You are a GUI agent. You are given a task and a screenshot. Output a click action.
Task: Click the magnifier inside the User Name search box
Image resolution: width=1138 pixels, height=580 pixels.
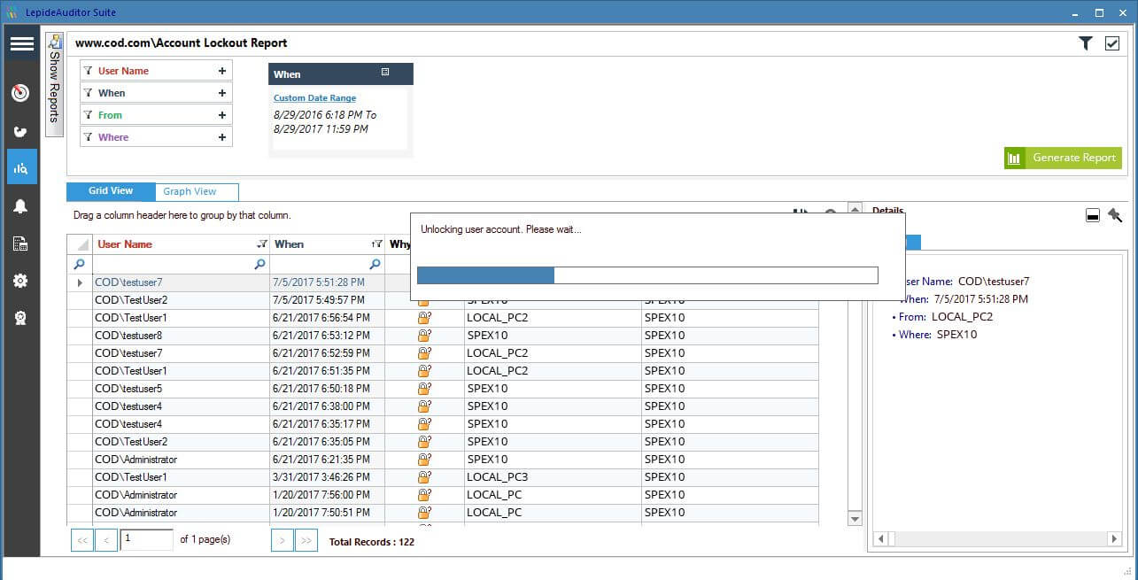pos(259,264)
